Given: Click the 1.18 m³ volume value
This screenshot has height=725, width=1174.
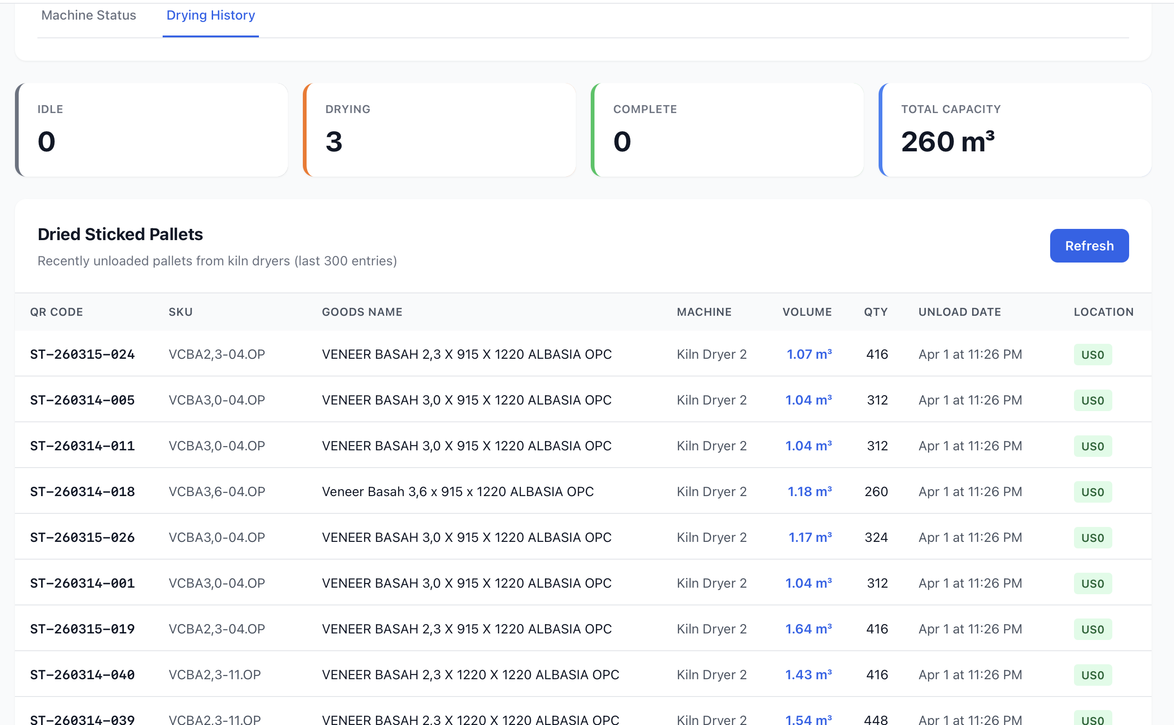Looking at the screenshot, I should [x=809, y=491].
